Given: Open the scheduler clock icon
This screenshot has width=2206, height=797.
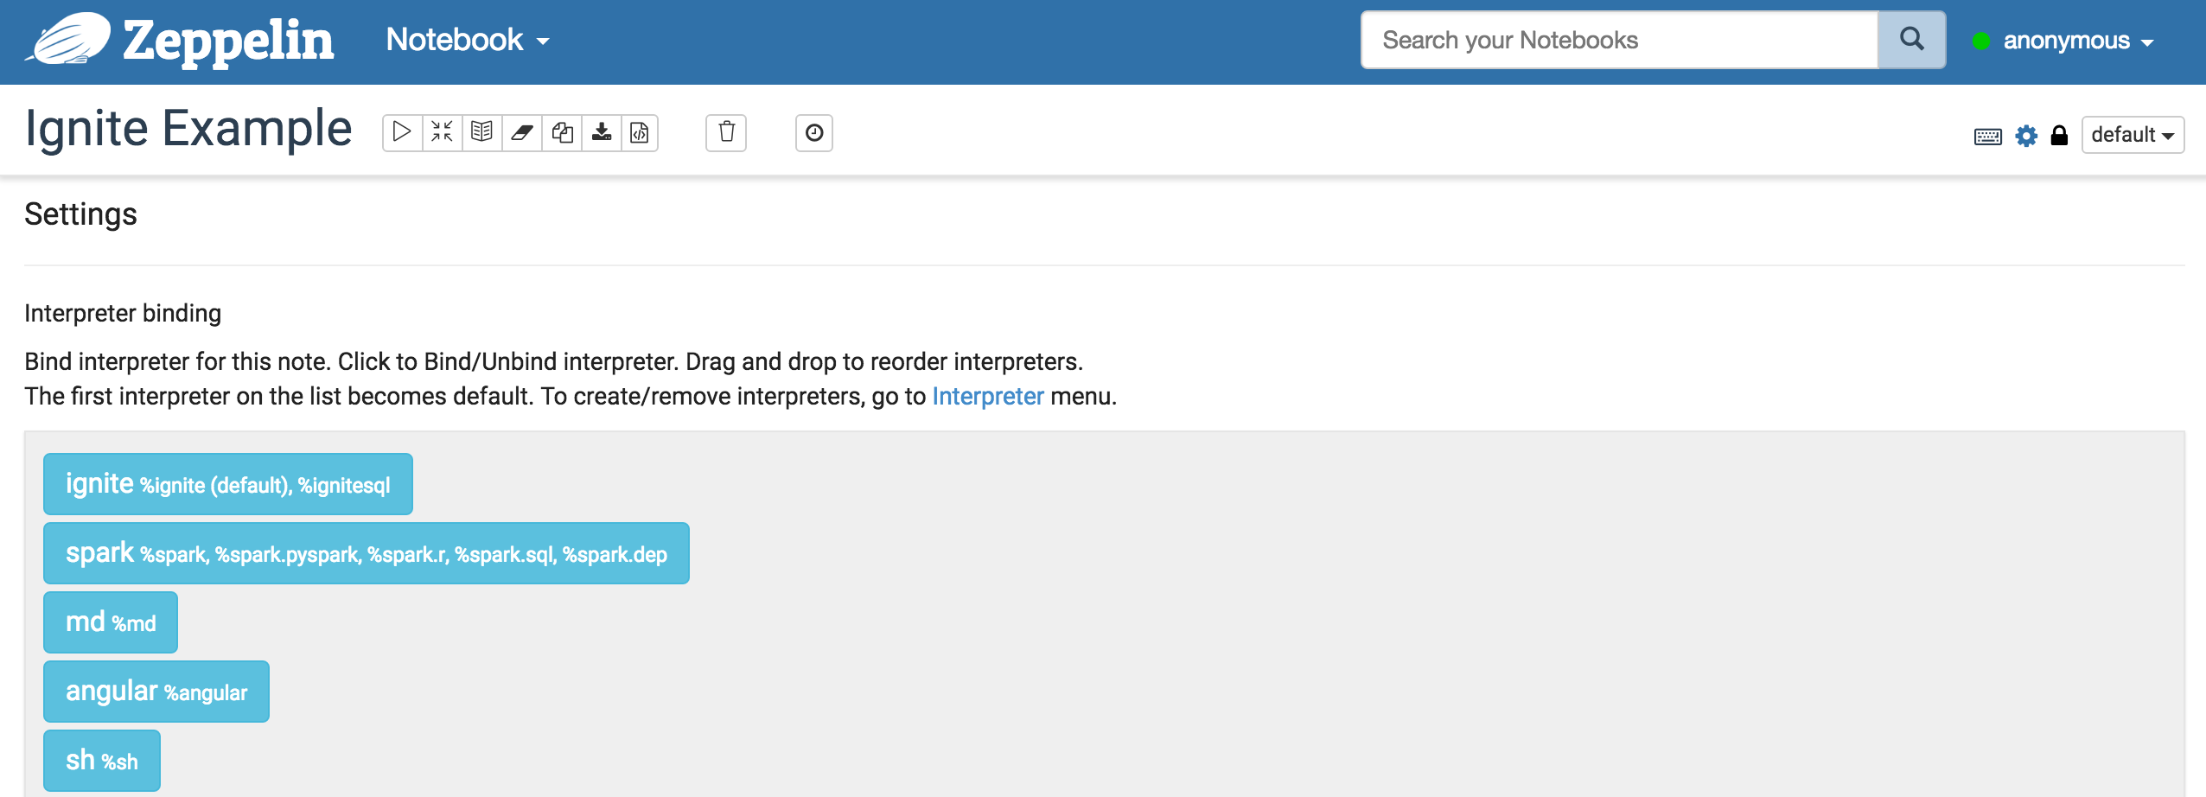Looking at the screenshot, I should (x=813, y=133).
